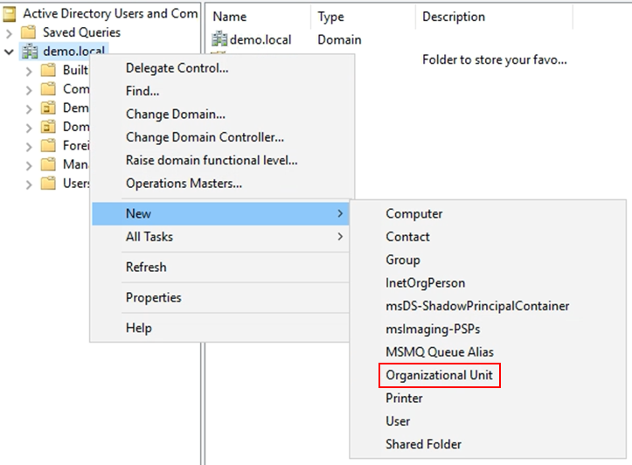632x465 pixels.
Task: Click the Active Directory Users and Computers root icon
Action: [10, 13]
